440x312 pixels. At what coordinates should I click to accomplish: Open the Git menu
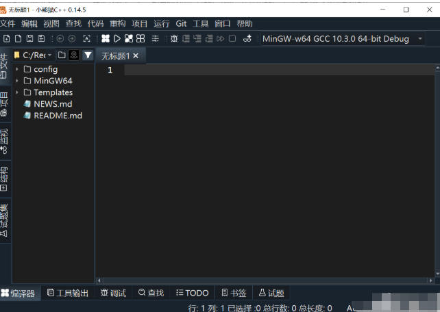pos(181,23)
